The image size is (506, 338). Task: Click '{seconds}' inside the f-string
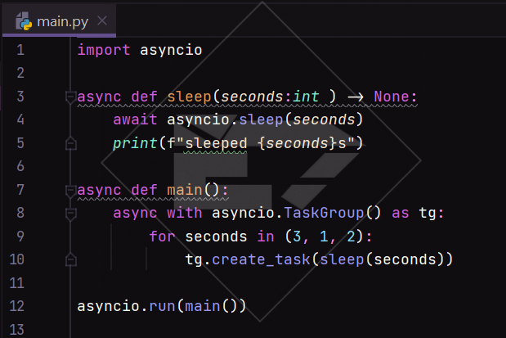298,143
